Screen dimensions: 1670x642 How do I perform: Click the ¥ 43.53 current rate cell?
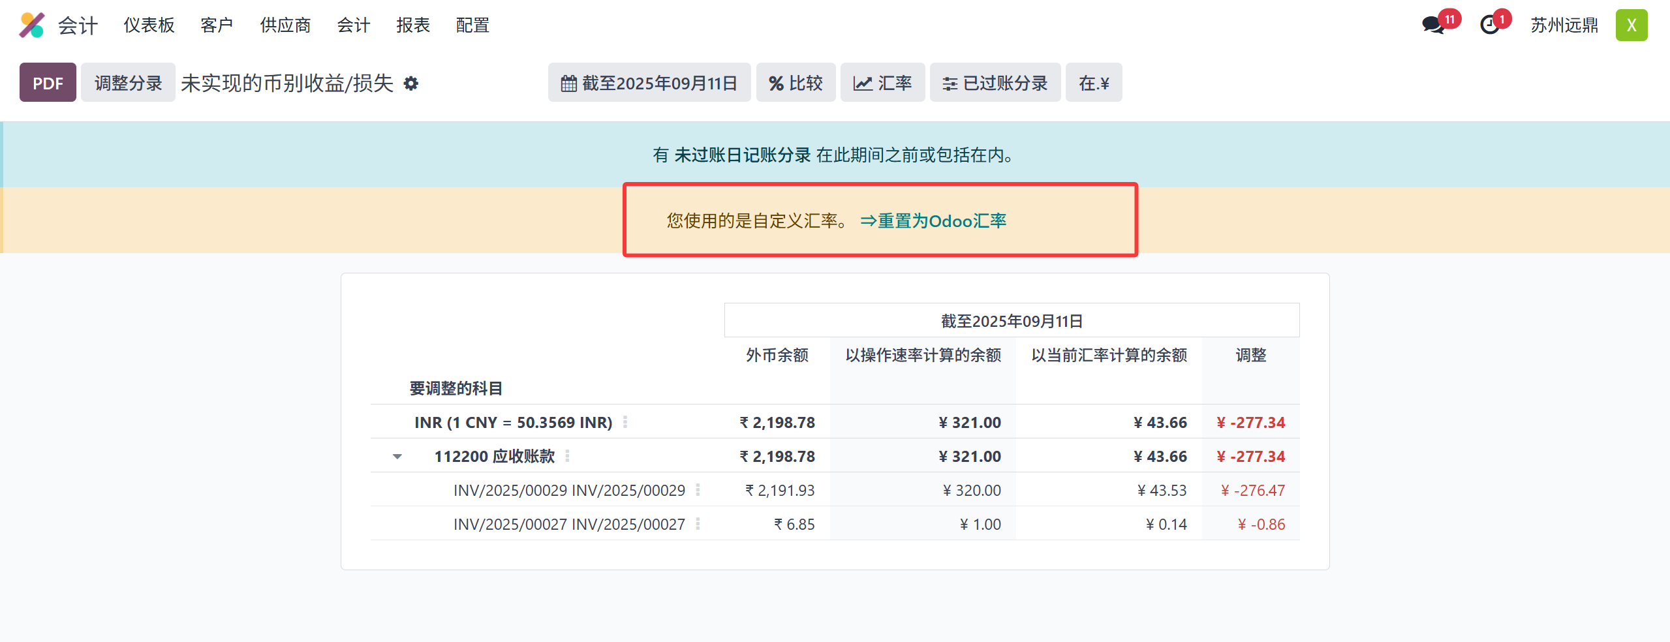1162,490
